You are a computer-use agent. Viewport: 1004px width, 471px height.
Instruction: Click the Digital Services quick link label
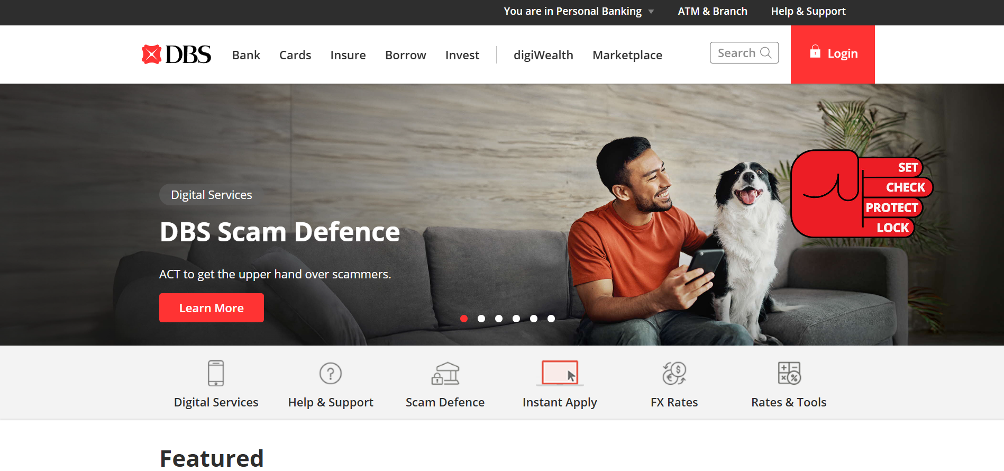216,402
